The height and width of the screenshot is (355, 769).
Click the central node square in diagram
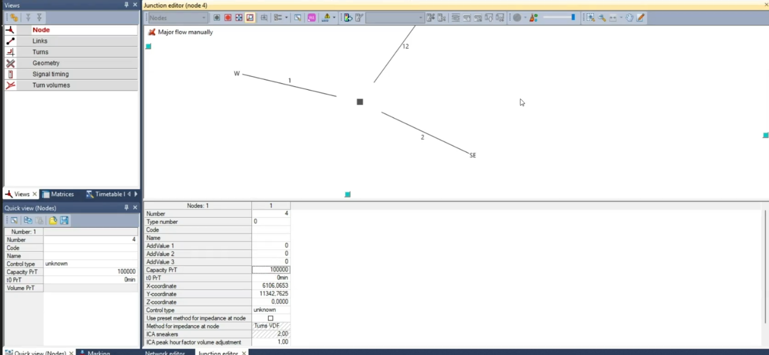[360, 102]
